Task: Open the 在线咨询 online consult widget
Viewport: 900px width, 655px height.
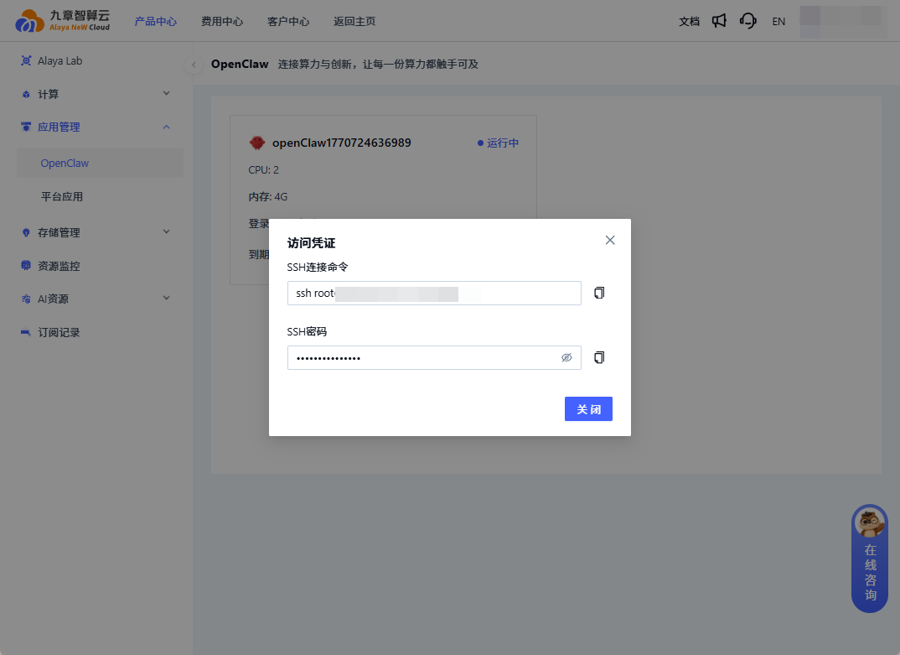Action: [869, 559]
